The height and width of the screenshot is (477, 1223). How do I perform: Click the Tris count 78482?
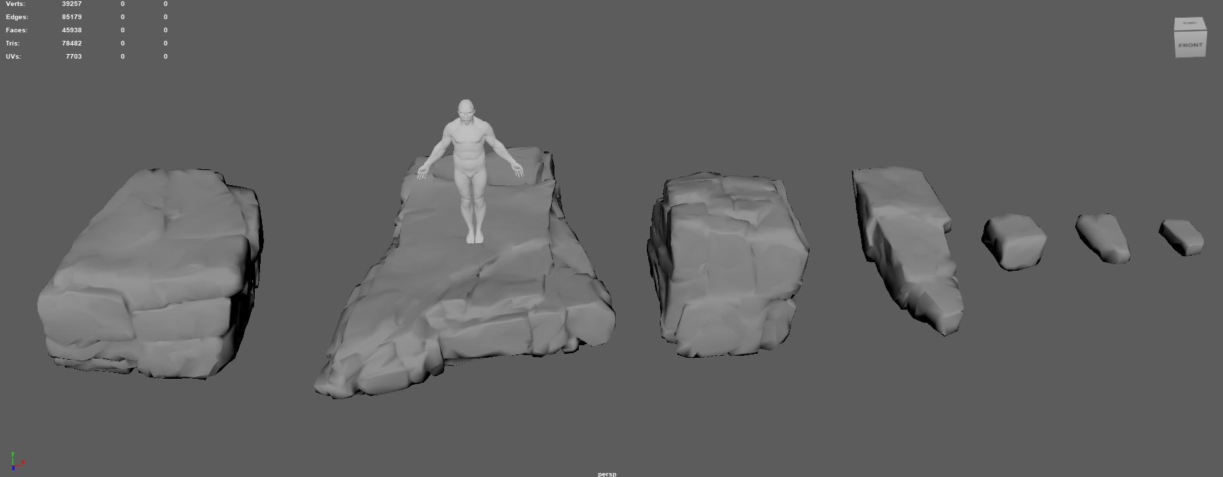[x=72, y=43]
